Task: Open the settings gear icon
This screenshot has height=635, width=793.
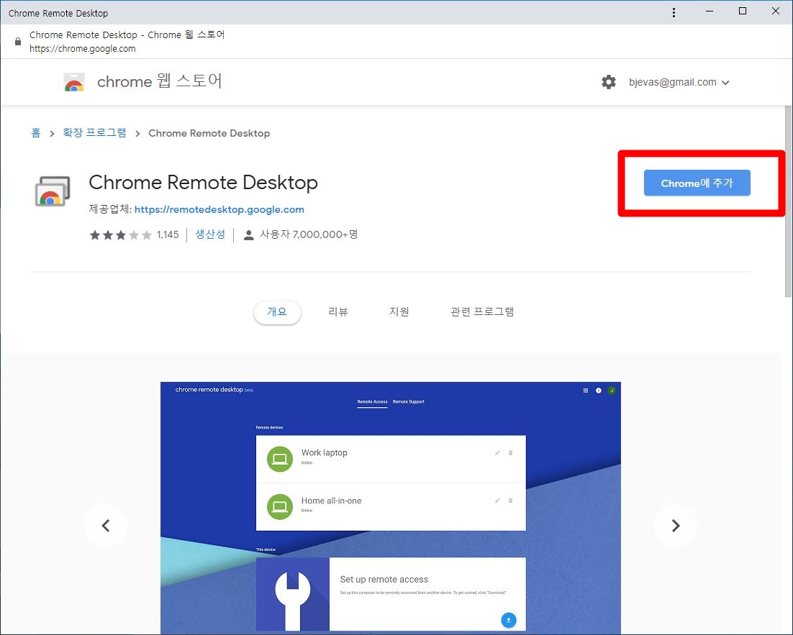Action: [608, 82]
